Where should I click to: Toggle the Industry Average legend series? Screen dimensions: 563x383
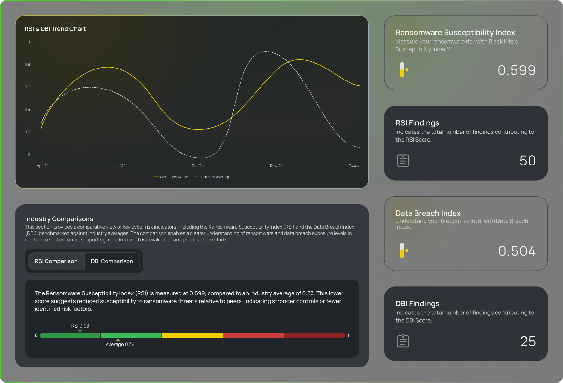[212, 177]
